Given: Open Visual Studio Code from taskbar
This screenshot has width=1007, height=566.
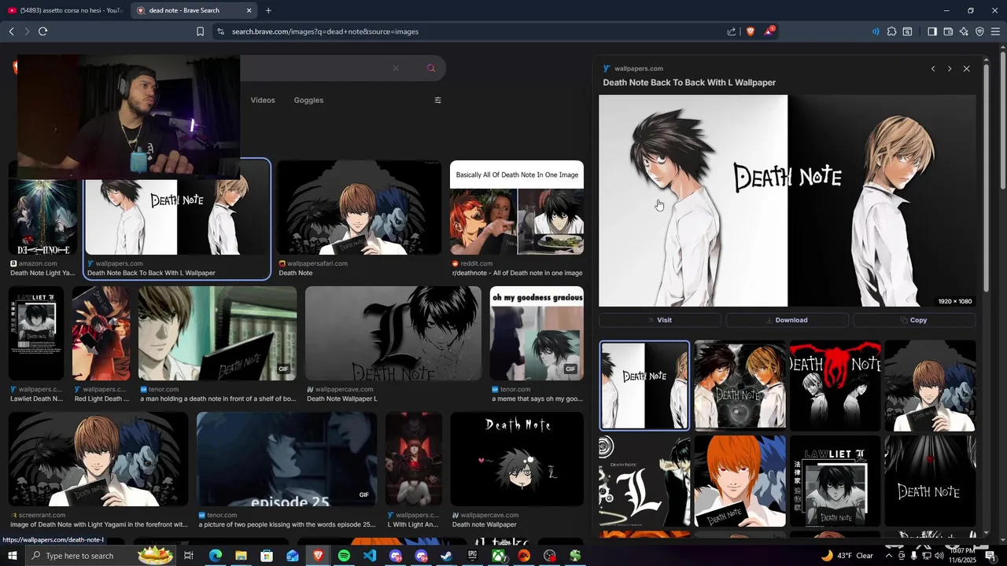Looking at the screenshot, I should pyautogui.click(x=370, y=556).
